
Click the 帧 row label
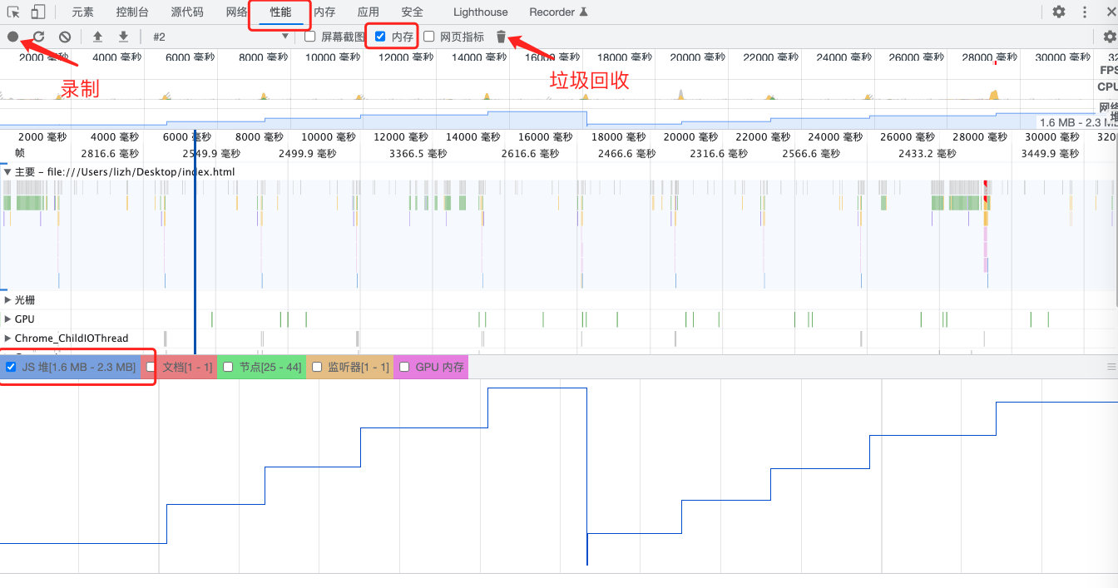point(20,154)
